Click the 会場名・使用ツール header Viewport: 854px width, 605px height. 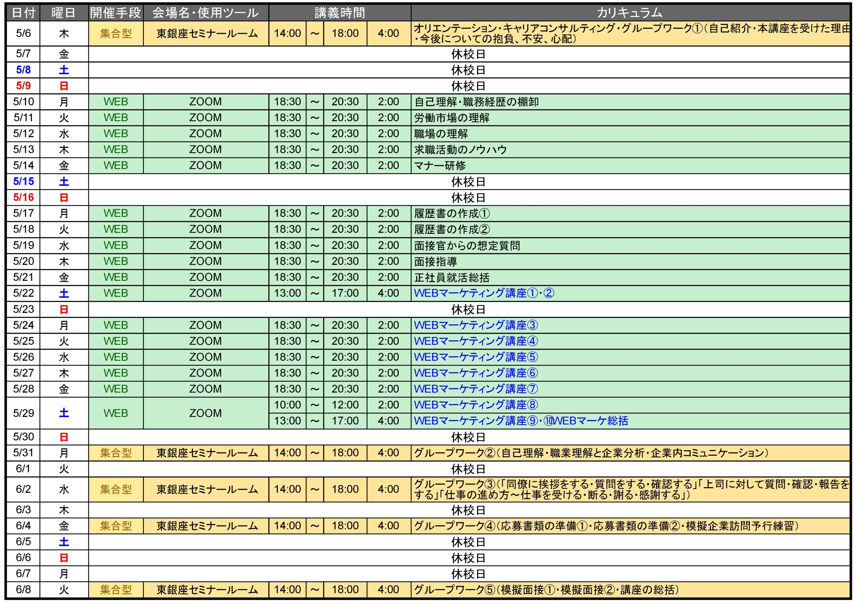[206, 13]
